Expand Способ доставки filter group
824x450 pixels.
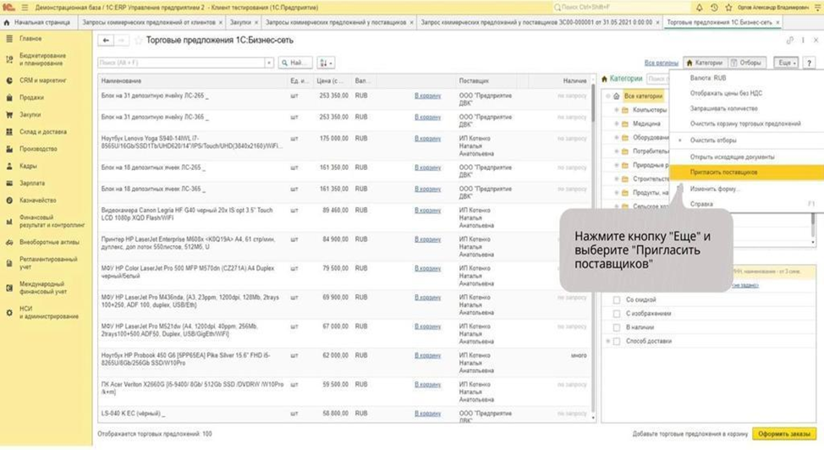(x=608, y=341)
